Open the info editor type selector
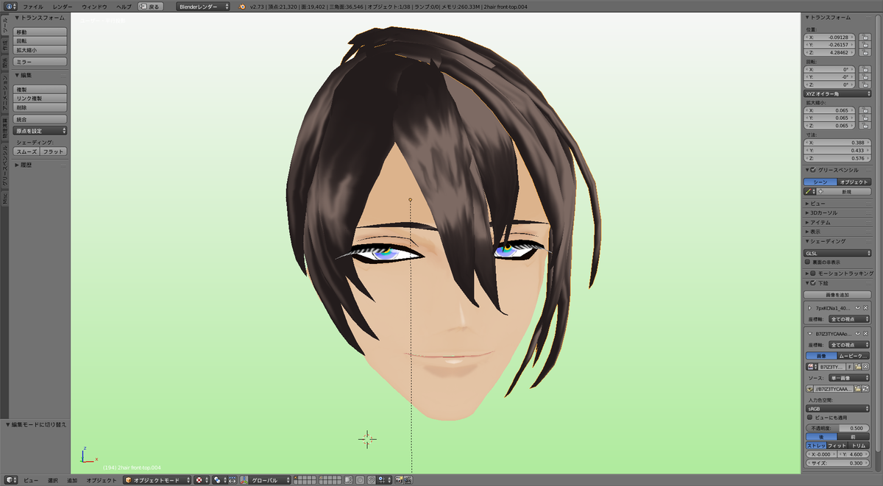The image size is (883, 486). tap(10, 6)
